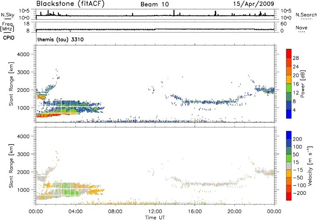Click the tall noise spike near 14:00 in N.Sky
Image resolution: width=317 pixels, height=220 pixels.
coord(174,13)
